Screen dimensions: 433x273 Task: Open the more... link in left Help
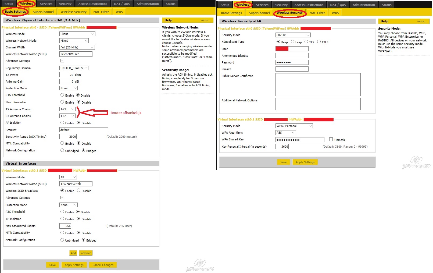point(206,20)
